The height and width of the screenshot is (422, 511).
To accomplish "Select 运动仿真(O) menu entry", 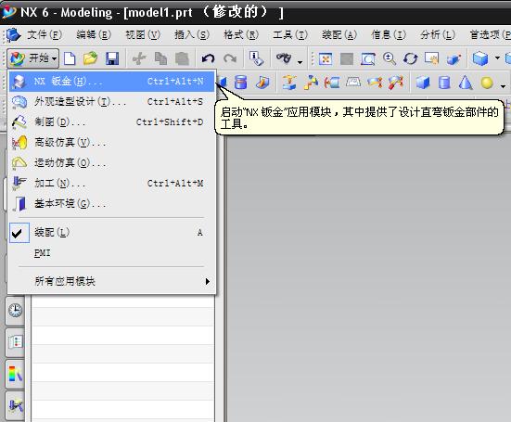I will [111, 163].
